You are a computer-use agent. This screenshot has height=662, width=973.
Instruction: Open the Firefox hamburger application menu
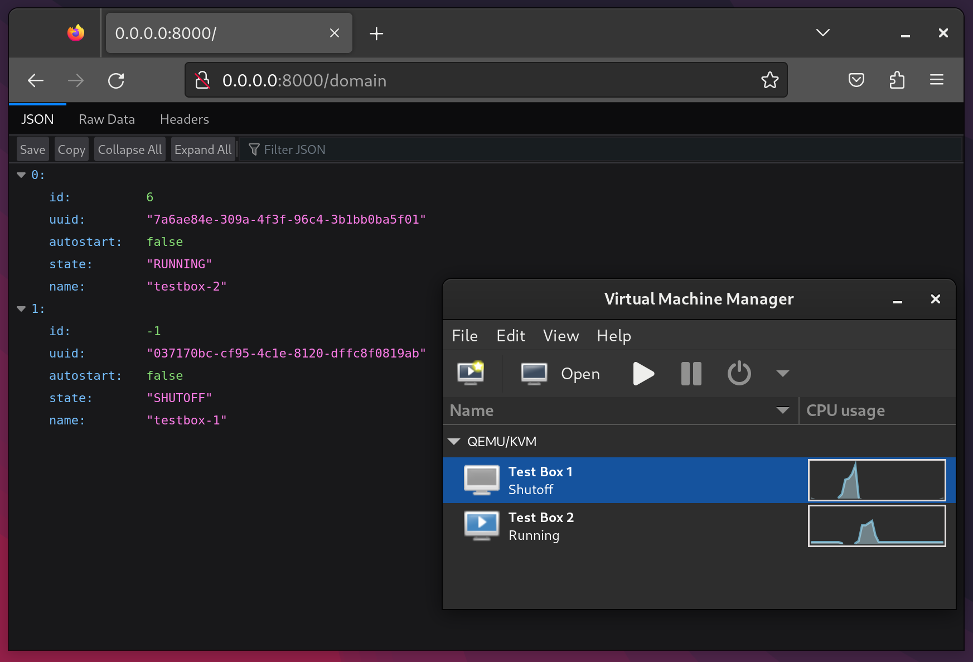pos(936,80)
